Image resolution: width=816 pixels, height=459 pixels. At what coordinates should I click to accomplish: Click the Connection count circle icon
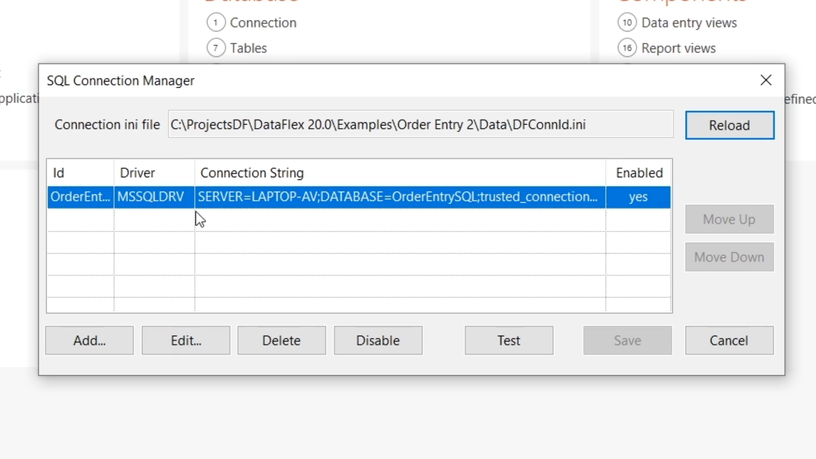tap(216, 23)
